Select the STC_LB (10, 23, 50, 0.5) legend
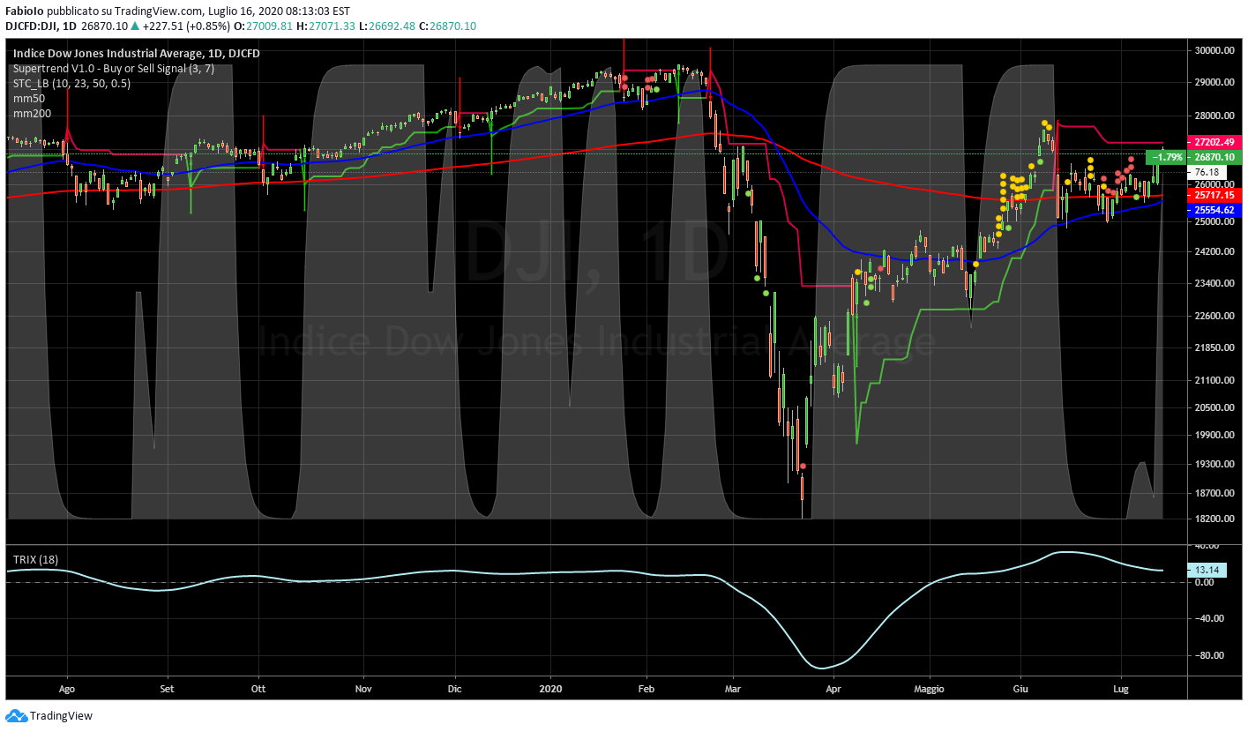This screenshot has width=1248, height=732. pos(72,83)
